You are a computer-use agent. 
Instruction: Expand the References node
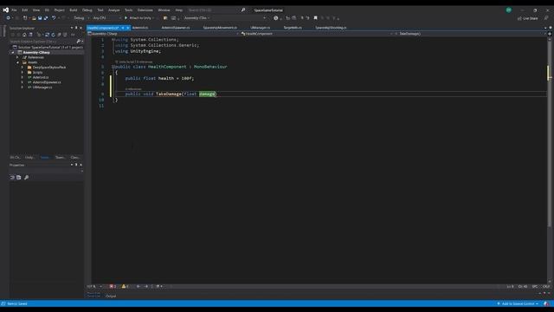(17, 57)
